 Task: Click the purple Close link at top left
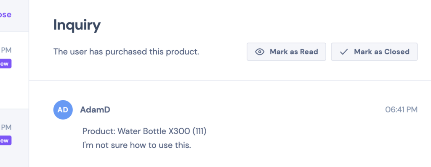(x=5, y=14)
